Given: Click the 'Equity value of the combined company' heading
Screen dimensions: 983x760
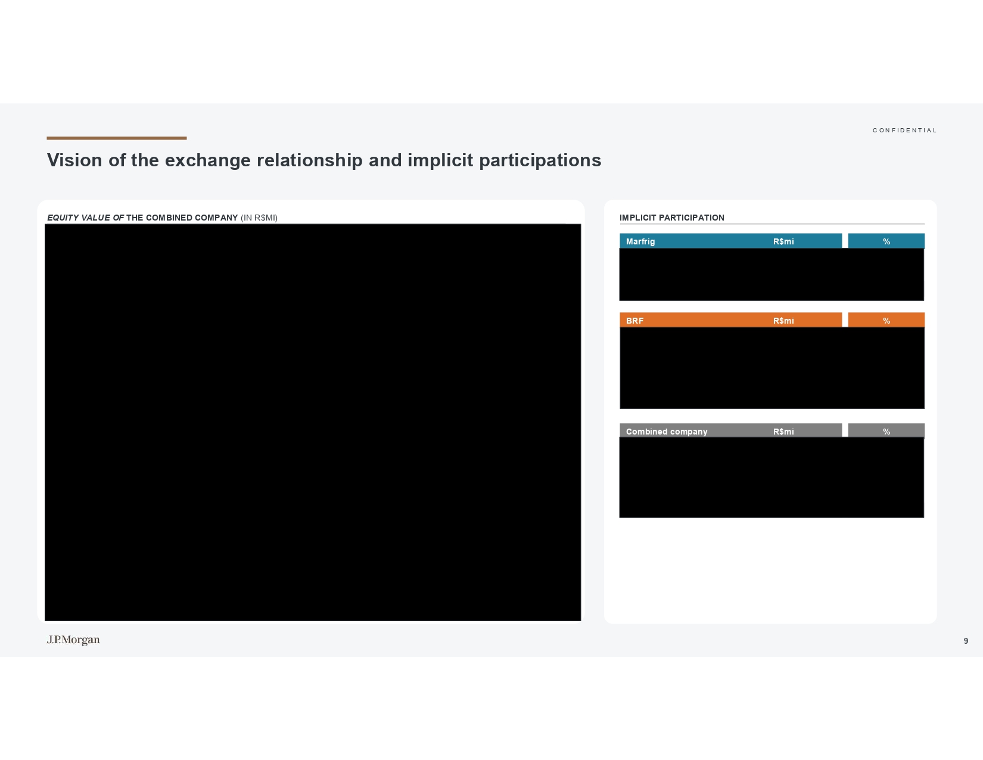Looking at the screenshot, I should point(162,218).
